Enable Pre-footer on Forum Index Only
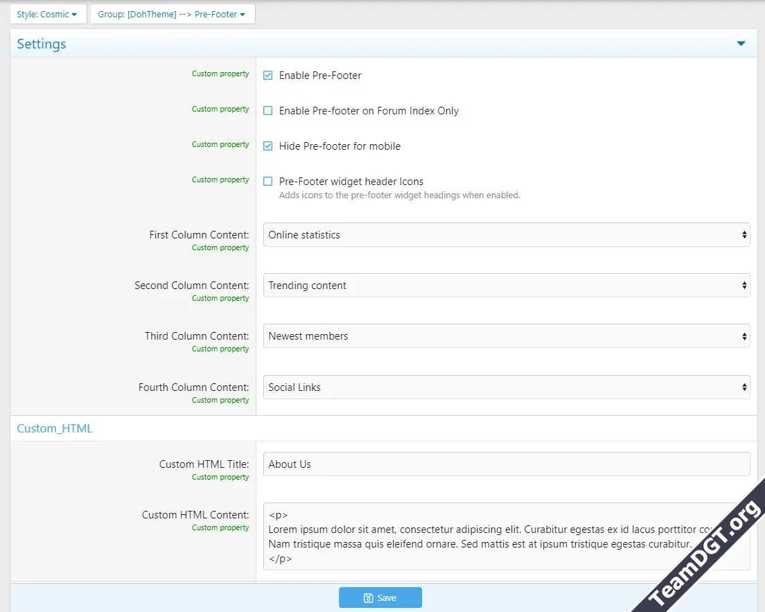The image size is (765, 612). click(268, 111)
